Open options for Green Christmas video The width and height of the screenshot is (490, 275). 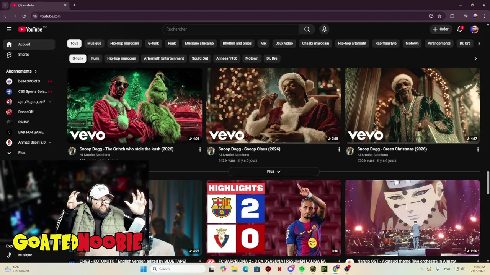click(x=478, y=150)
